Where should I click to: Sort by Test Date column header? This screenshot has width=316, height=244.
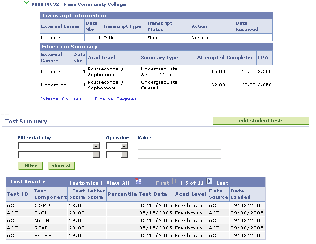tap(153, 194)
